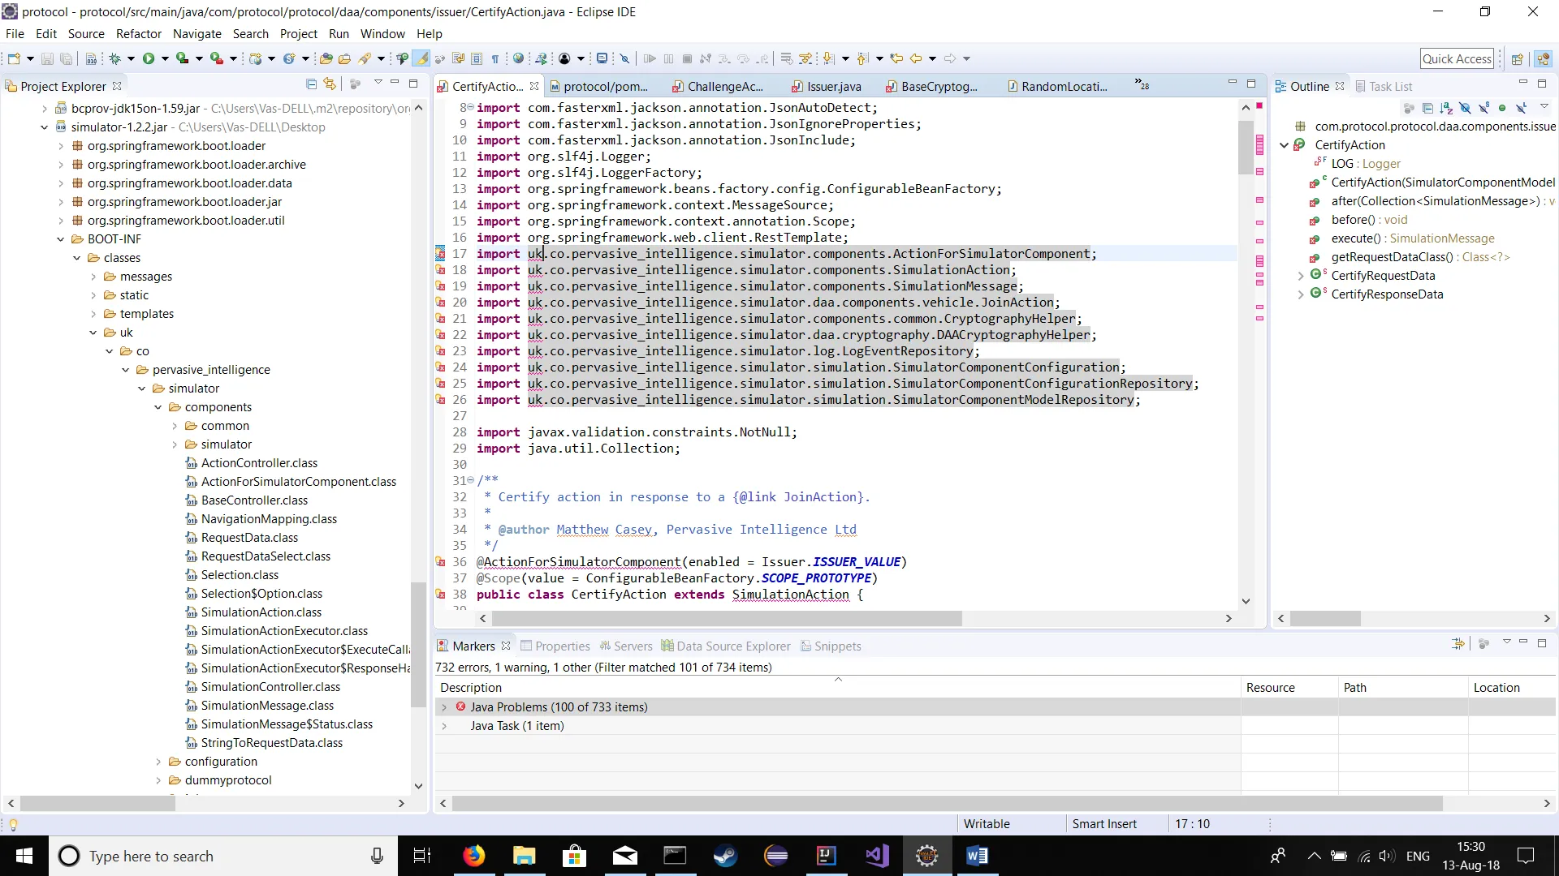Expand the Java Problems group in Markers
The image size is (1559, 876).
[444, 707]
